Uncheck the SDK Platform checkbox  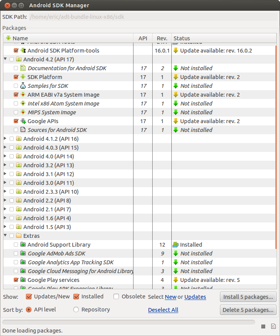[16, 77]
